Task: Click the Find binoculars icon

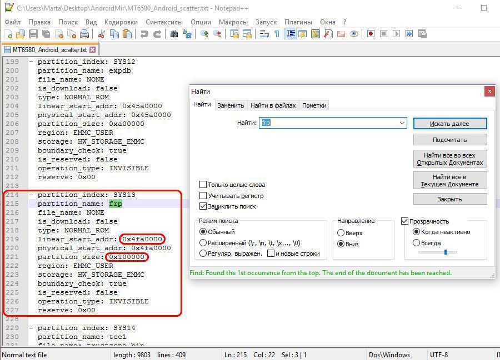Action: coord(174,34)
